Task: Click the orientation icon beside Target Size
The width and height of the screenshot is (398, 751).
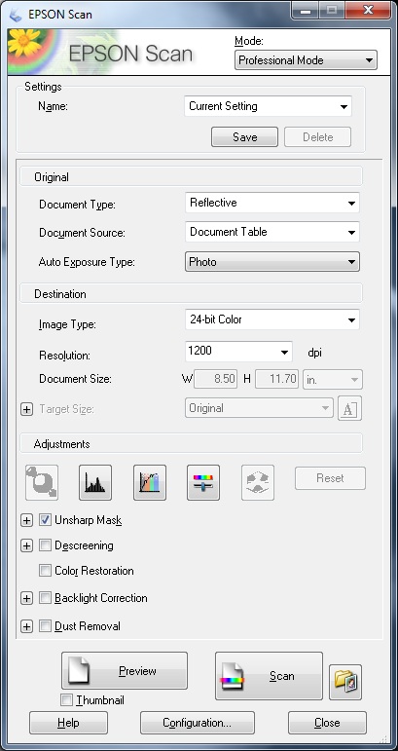Action: 349,408
